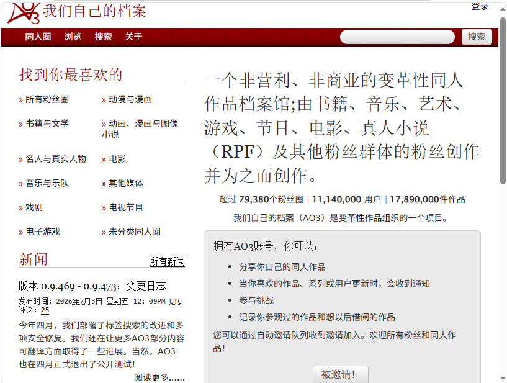Click the scrollbar down arrow

tap(503, 378)
